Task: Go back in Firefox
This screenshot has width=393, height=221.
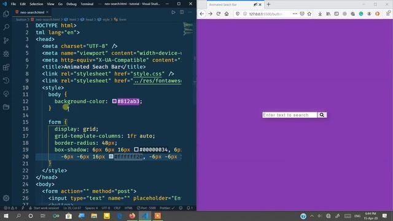Action: coord(202,14)
